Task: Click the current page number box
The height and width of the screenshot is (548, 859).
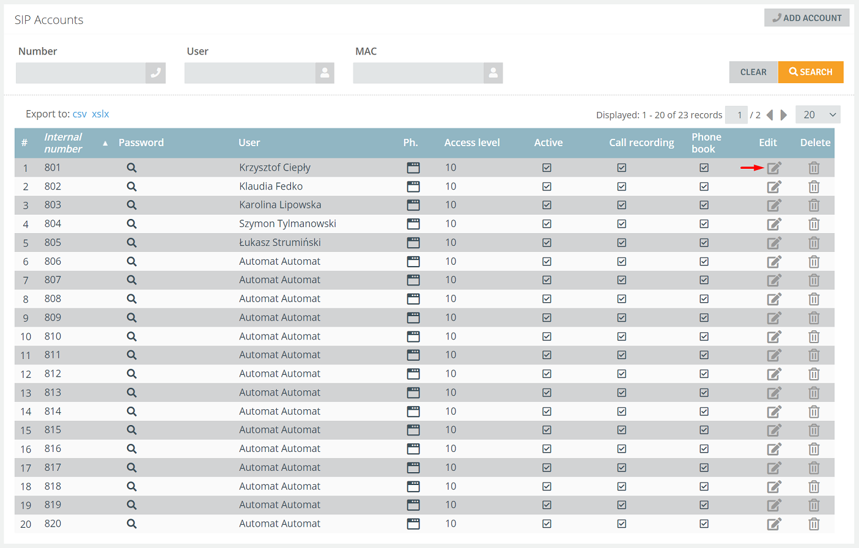Action: coord(737,114)
